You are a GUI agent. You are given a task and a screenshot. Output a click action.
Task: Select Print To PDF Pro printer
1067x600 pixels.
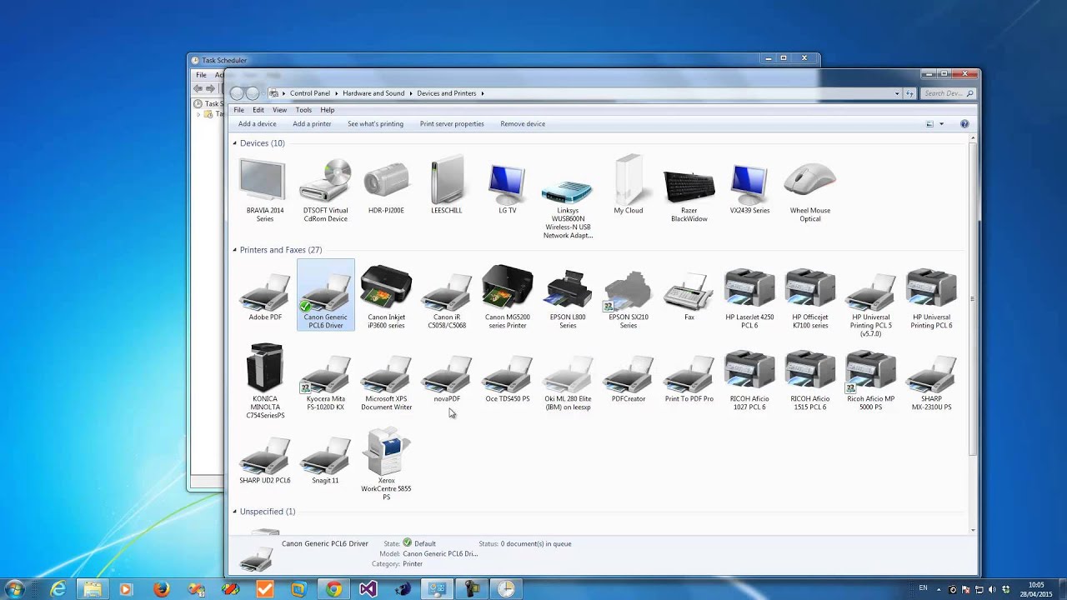click(689, 374)
